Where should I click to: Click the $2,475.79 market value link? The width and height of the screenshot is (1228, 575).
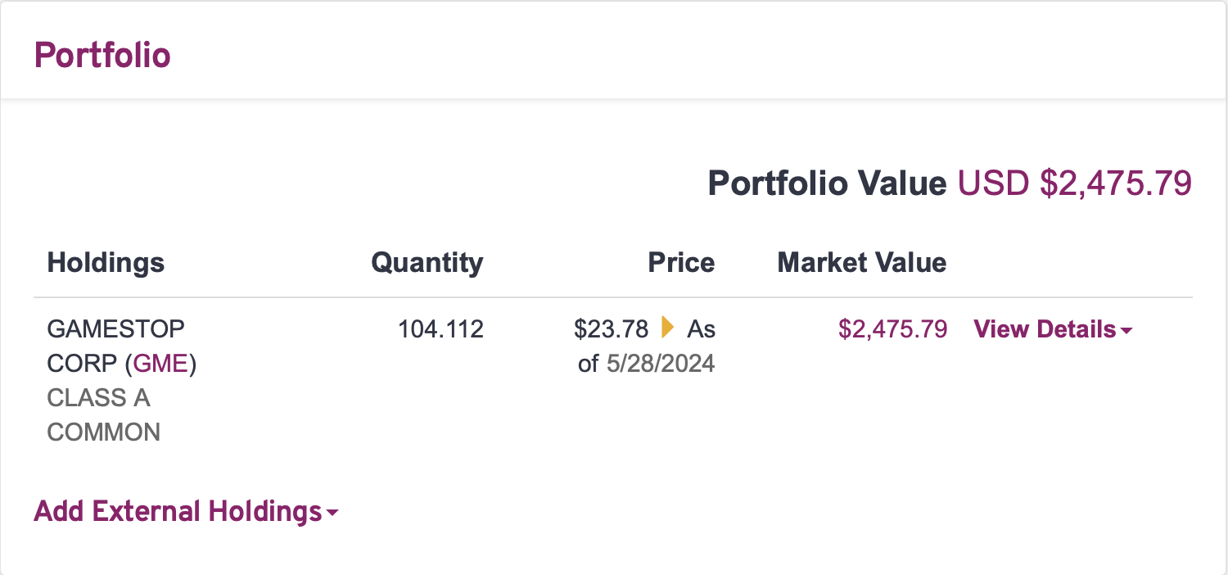pyautogui.click(x=892, y=328)
